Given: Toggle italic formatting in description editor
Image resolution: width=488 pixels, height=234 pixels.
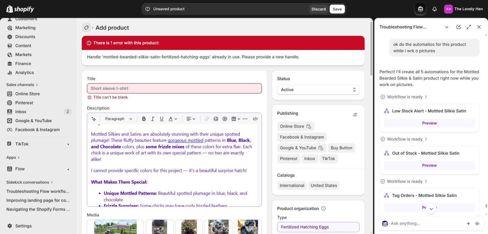Looking at the screenshot, I should 153,119.
